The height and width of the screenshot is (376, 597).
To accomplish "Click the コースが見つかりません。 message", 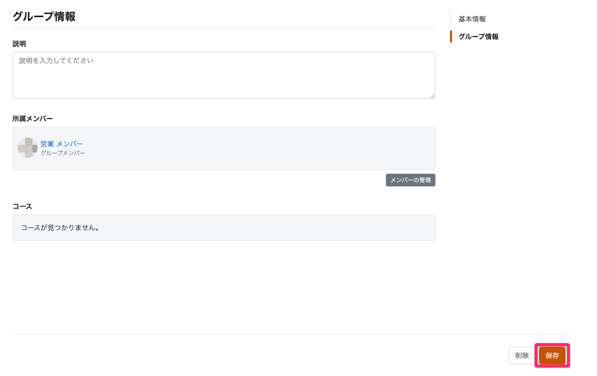I will (x=61, y=228).
